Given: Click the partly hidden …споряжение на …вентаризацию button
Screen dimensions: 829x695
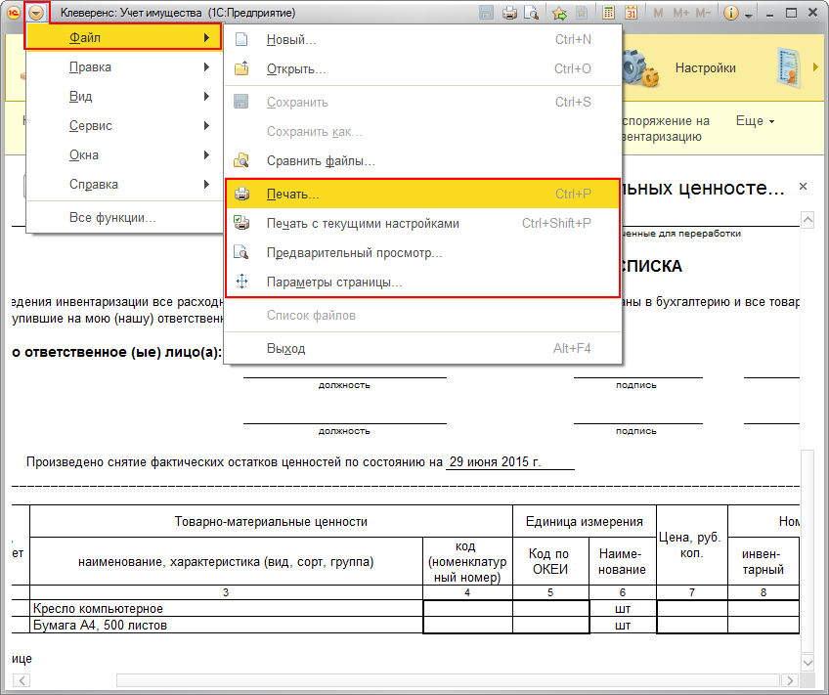Looking at the screenshot, I should (666, 129).
